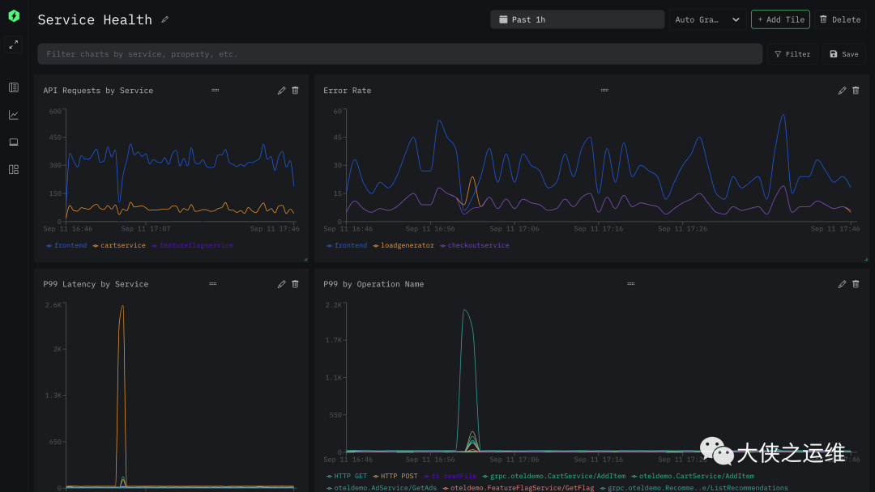Click the Error Rate tile drag handle
Screen dimensions: 875x492
[604, 90]
